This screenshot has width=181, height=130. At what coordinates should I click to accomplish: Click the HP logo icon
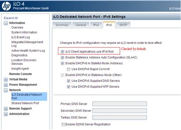coord(6,6)
